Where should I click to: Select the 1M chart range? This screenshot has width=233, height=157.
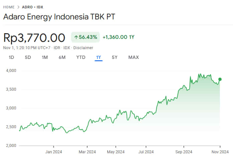pos(44,57)
